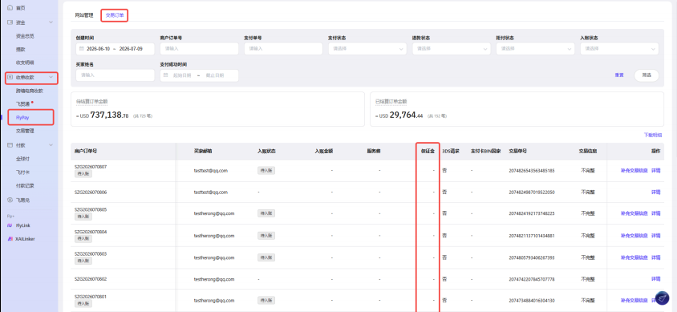Click the calendar icon in 支付成功时间 field
Image resolution: width=677 pixels, height=312 pixels.
[165, 75]
